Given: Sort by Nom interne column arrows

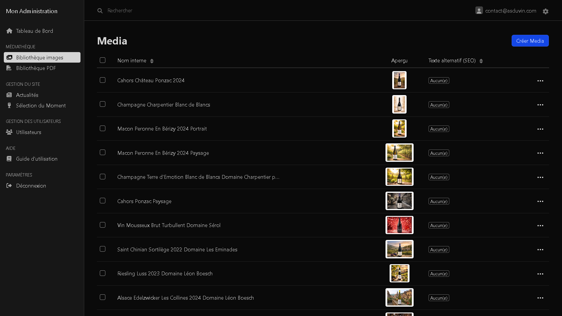Looking at the screenshot, I should tap(152, 61).
